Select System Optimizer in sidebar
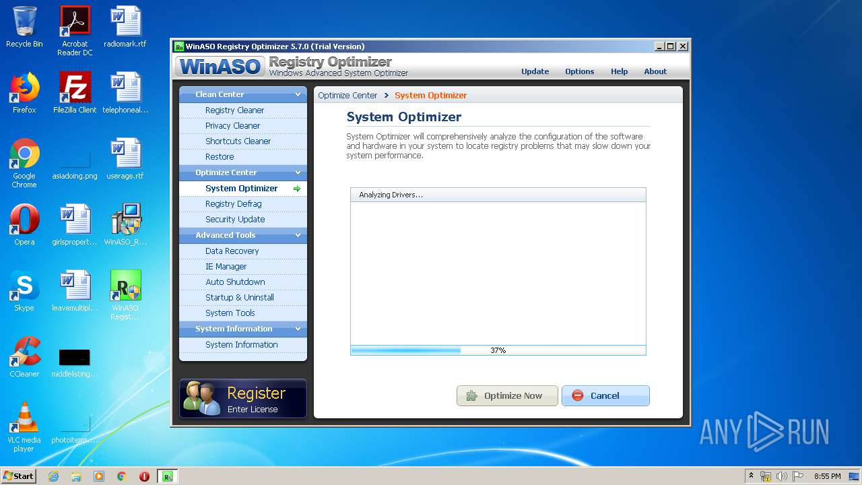Image resolution: width=862 pixels, height=485 pixels. (x=242, y=189)
